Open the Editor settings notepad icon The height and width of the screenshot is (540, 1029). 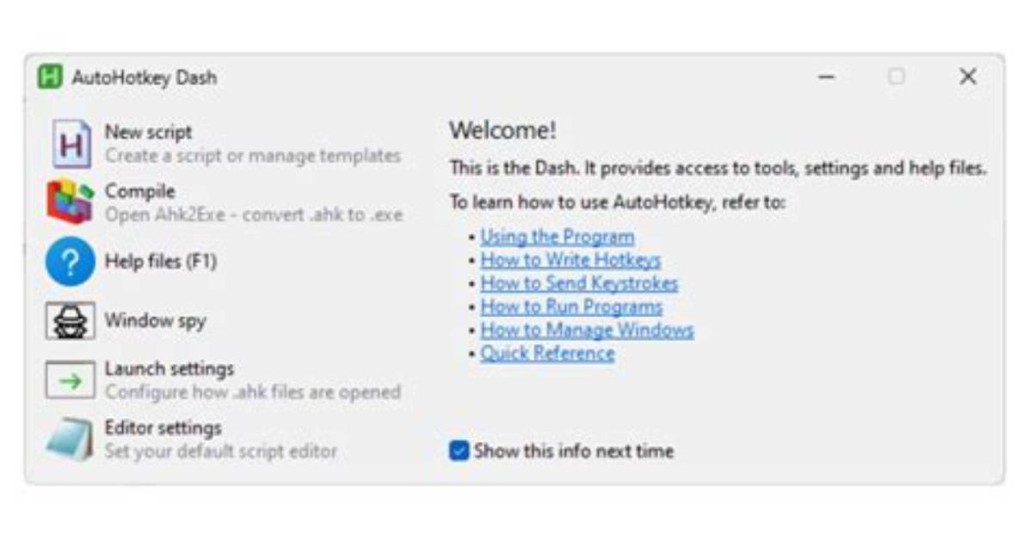click(70, 439)
